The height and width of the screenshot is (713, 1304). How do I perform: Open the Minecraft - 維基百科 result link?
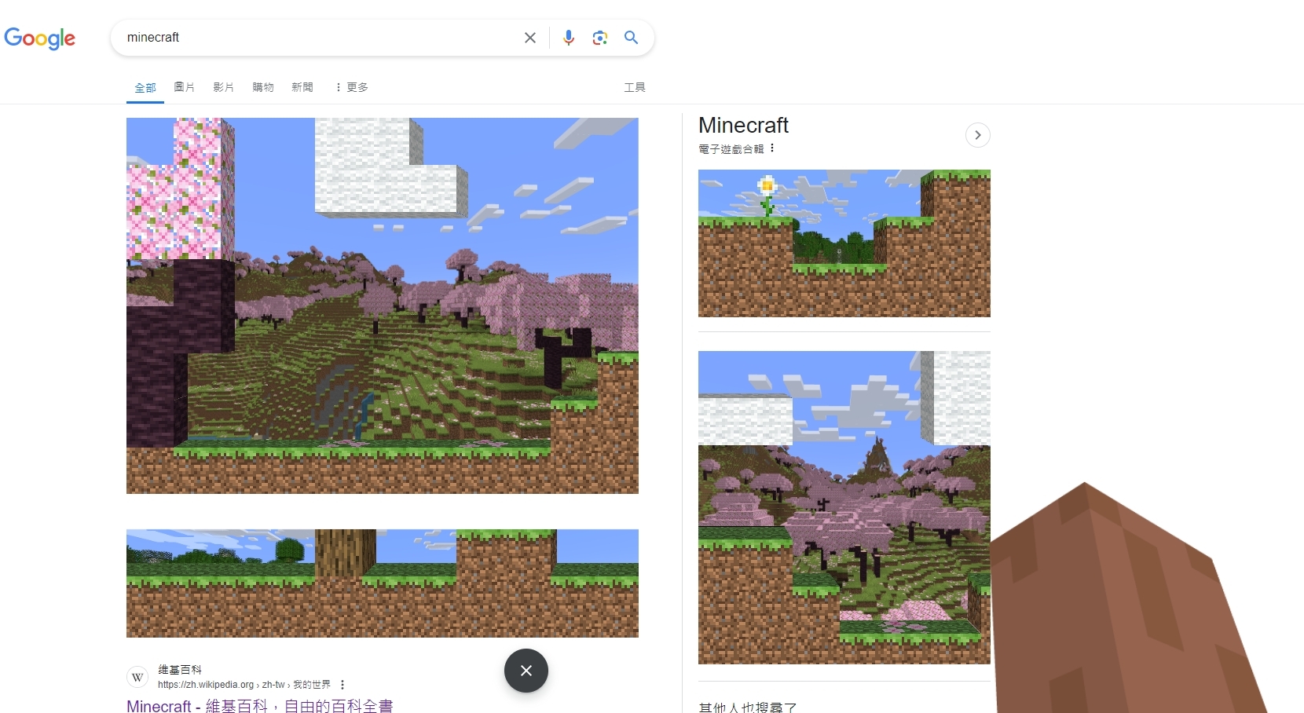click(x=259, y=706)
